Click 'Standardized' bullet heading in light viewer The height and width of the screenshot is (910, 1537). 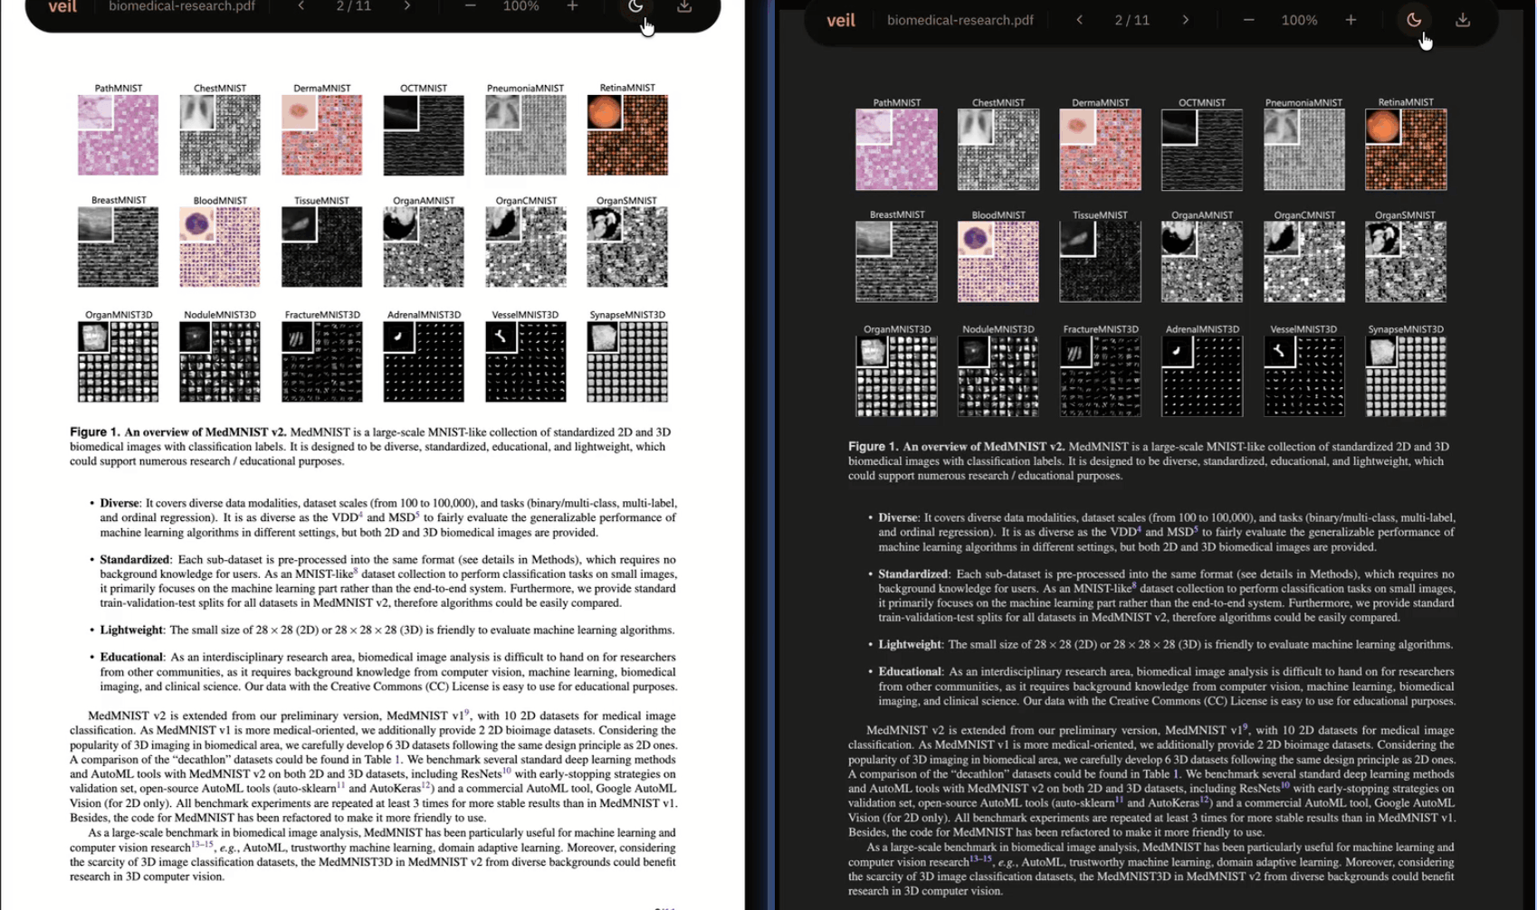click(134, 559)
